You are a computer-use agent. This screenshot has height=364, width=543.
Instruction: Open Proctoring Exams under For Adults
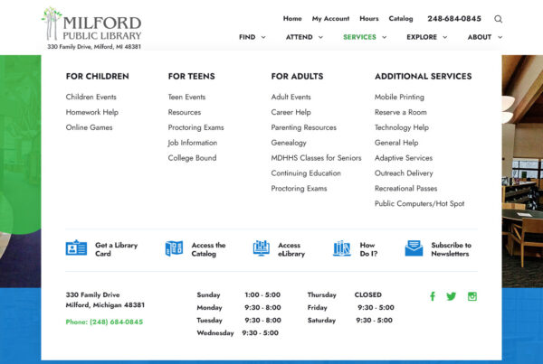tap(299, 188)
